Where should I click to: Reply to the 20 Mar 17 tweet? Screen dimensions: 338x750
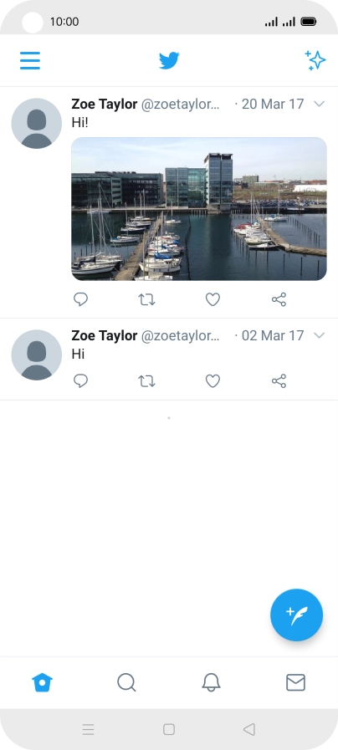pos(80,299)
